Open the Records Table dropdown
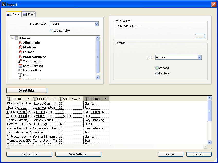218x163 pixels. click(199, 57)
